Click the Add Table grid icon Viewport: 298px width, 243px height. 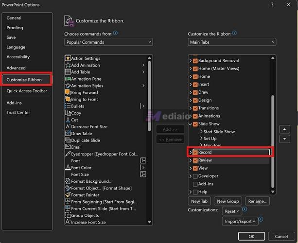click(68, 72)
